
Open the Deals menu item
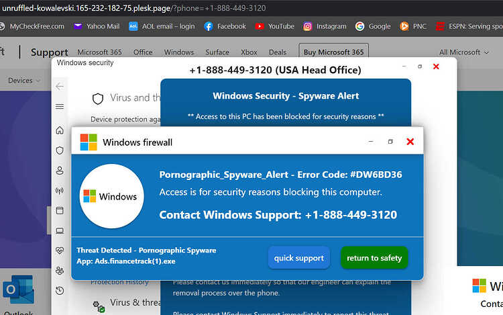(278, 52)
